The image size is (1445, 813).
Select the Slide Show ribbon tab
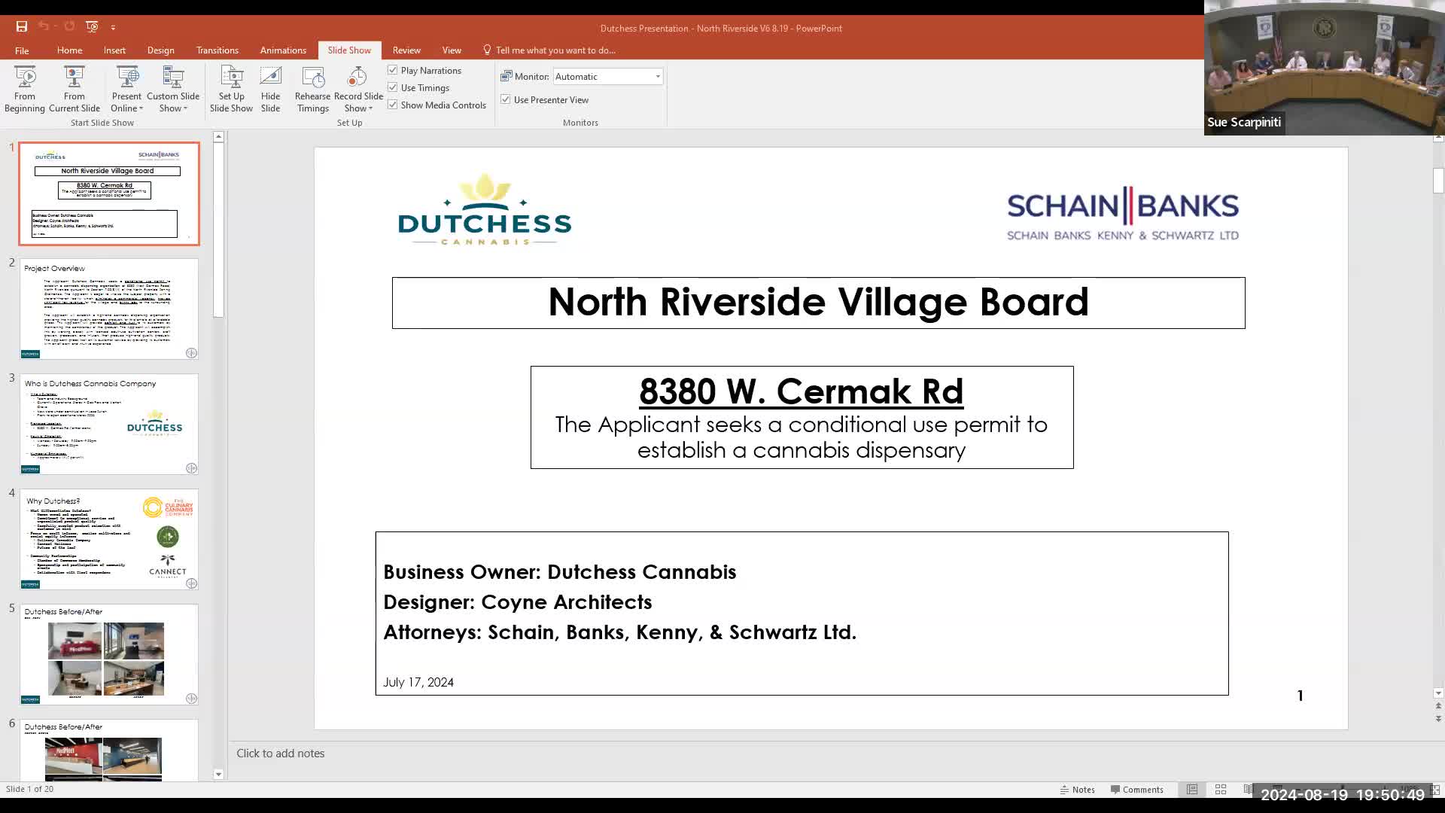click(349, 50)
